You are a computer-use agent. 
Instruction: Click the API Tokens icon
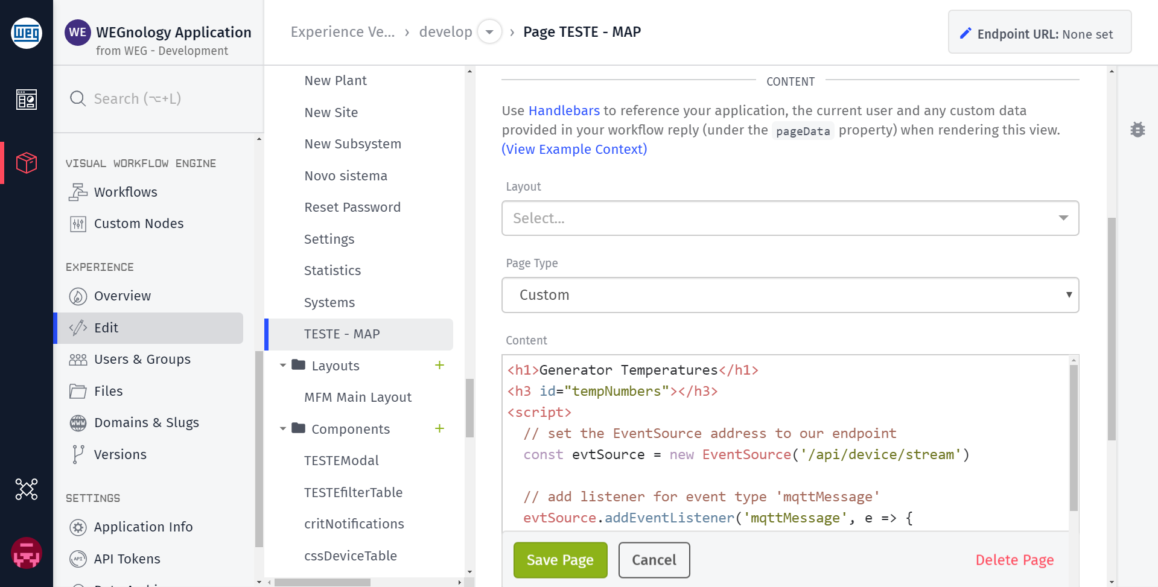(78, 559)
